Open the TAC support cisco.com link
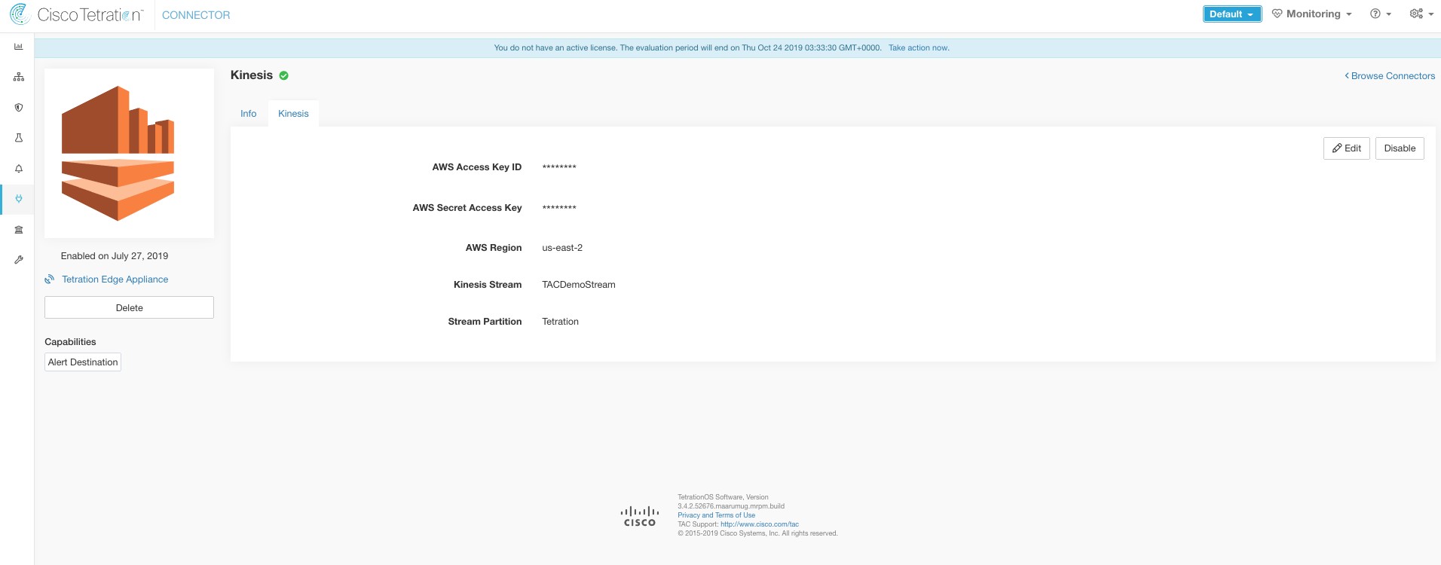1441x565 pixels. click(x=760, y=524)
